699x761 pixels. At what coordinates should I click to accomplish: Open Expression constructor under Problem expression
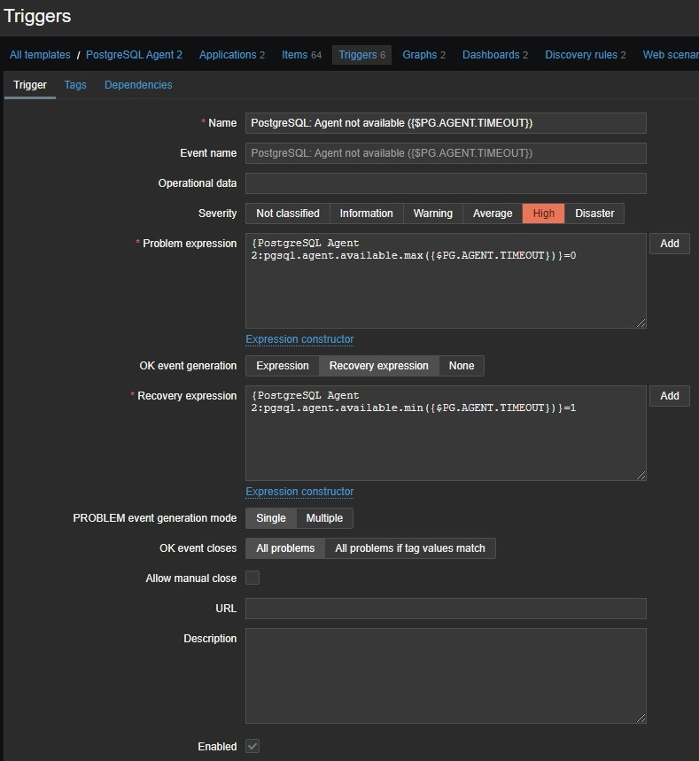(299, 339)
